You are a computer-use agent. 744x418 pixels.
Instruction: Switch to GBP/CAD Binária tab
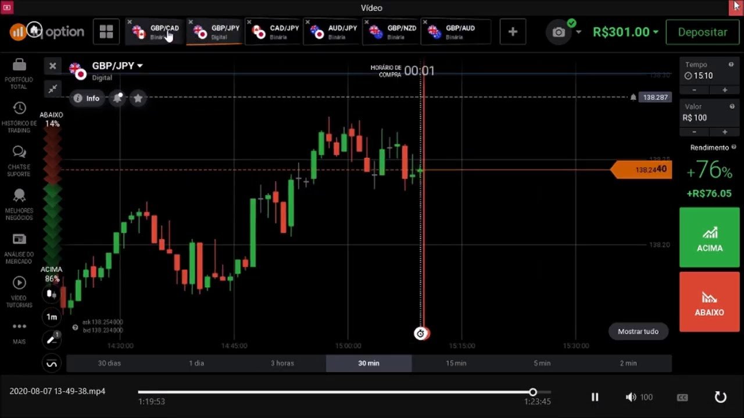coord(155,32)
